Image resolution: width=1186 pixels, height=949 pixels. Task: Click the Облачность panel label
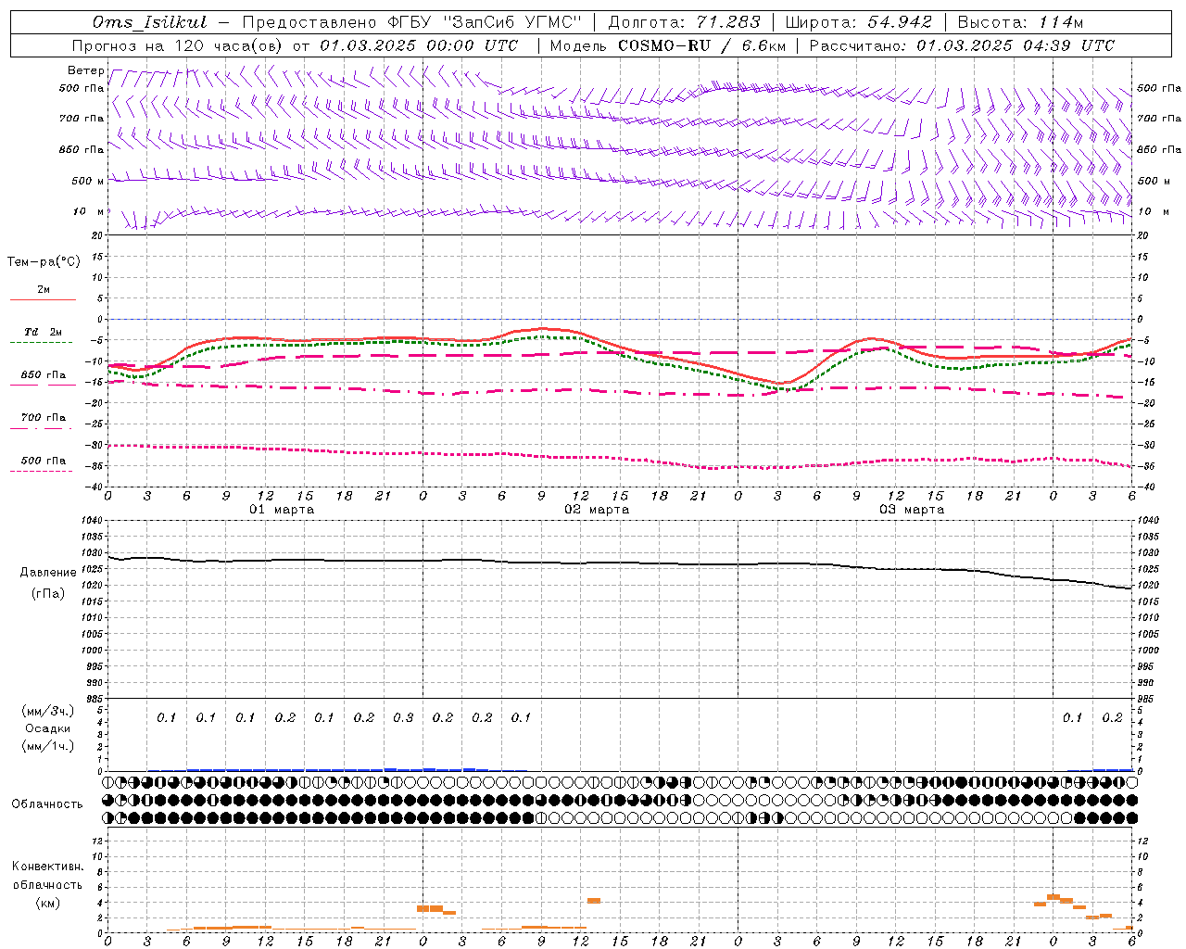pyautogui.click(x=47, y=803)
